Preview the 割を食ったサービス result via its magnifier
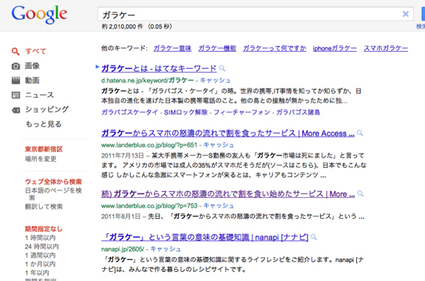The width and height of the screenshot is (425, 281). coord(360,133)
